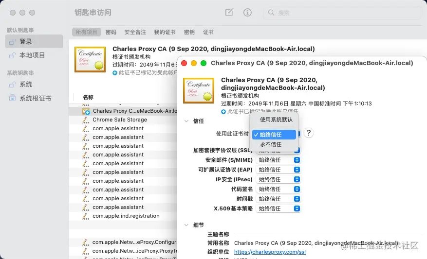The width and height of the screenshot is (427, 259).
Task: Switch to the 密钥 tab
Action: [189, 32]
